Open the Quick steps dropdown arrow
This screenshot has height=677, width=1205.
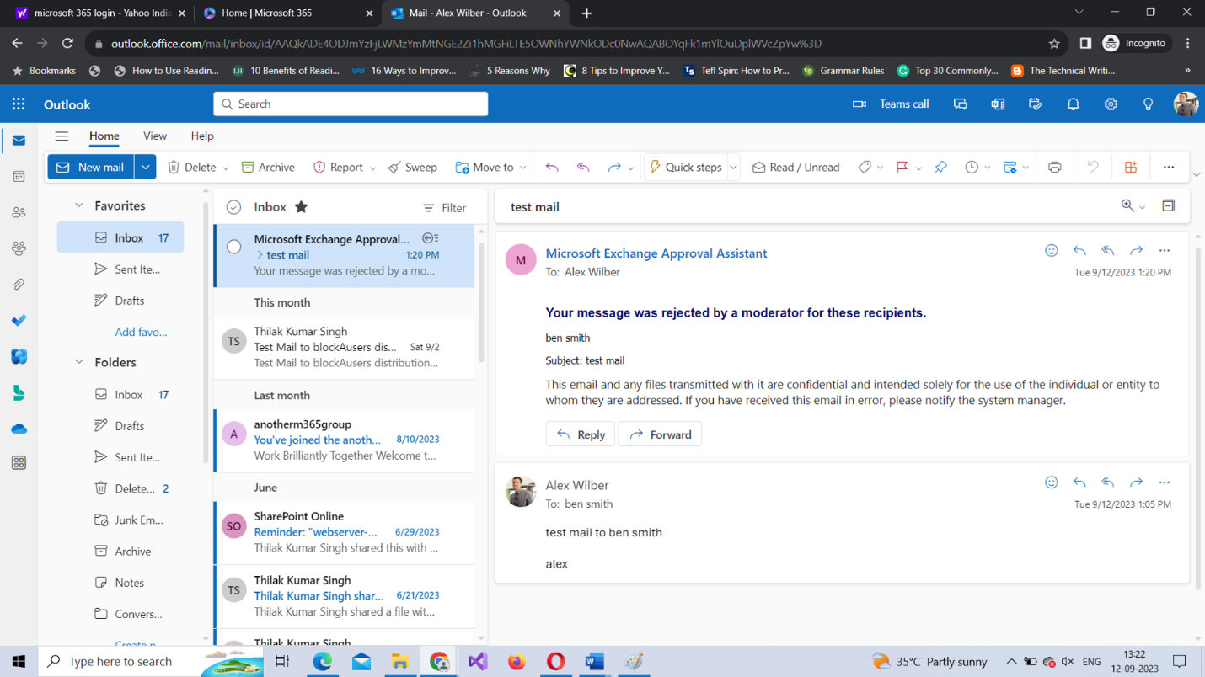tap(733, 167)
